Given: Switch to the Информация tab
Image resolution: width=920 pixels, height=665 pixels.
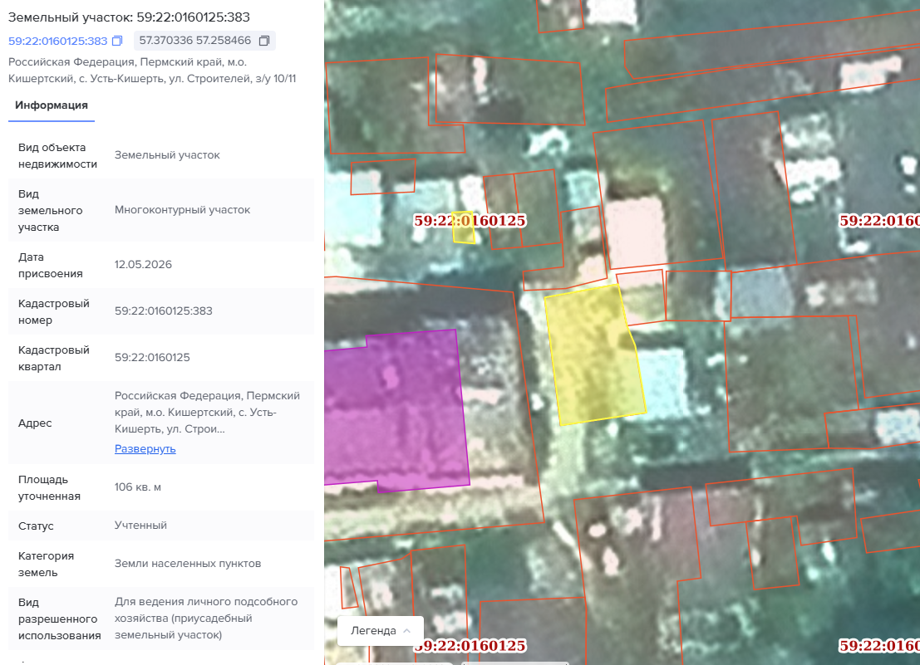Looking at the screenshot, I should pyautogui.click(x=52, y=105).
